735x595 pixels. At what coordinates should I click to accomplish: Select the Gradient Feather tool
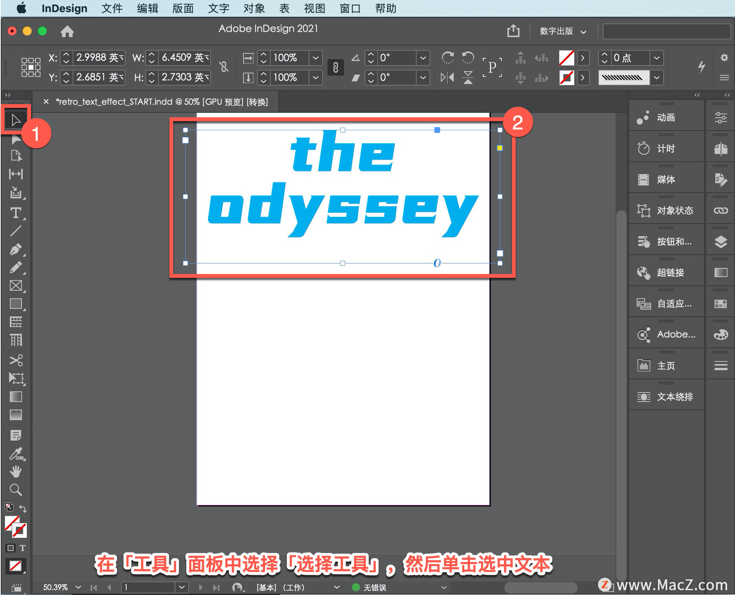[16, 415]
